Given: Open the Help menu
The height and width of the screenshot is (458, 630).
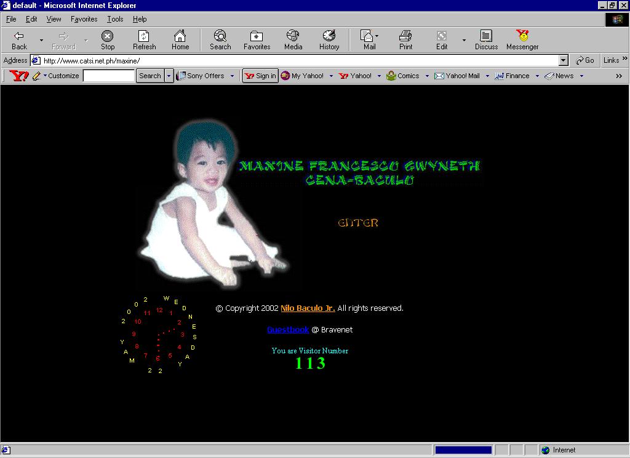Looking at the screenshot, I should (140, 19).
